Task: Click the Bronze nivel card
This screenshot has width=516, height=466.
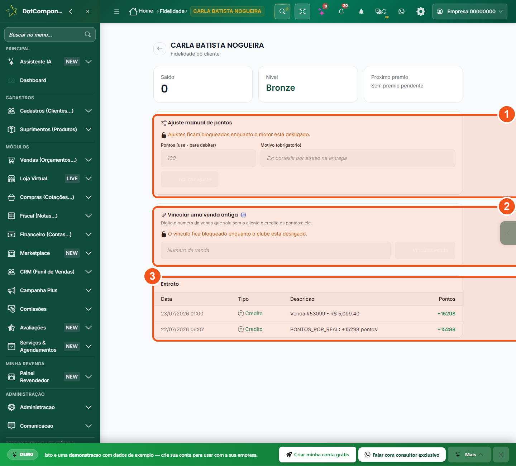Action: click(x=308, y=84)
